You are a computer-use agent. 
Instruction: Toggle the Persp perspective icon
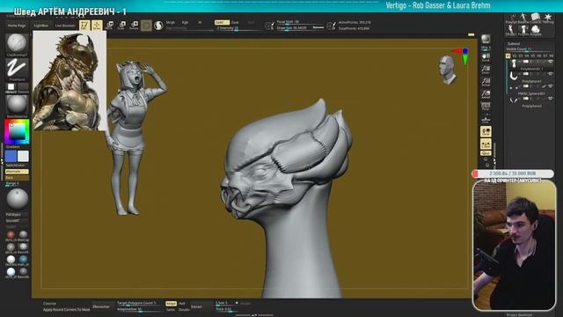click(486, 107)
